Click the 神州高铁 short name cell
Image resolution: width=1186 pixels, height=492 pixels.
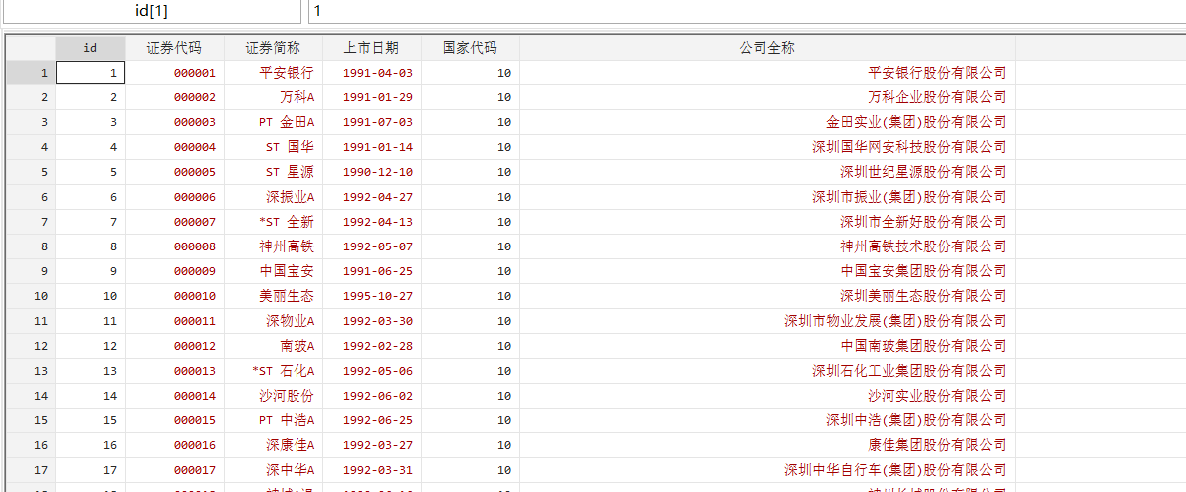point(273,246)
